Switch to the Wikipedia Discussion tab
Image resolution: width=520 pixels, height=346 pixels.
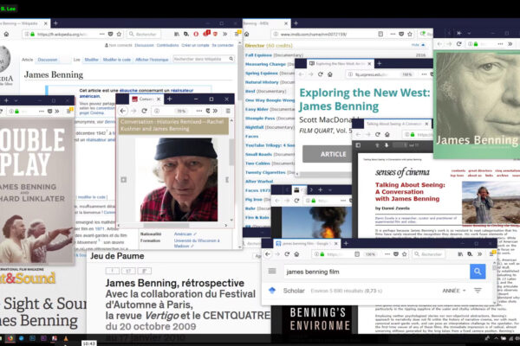coord(48,60)
